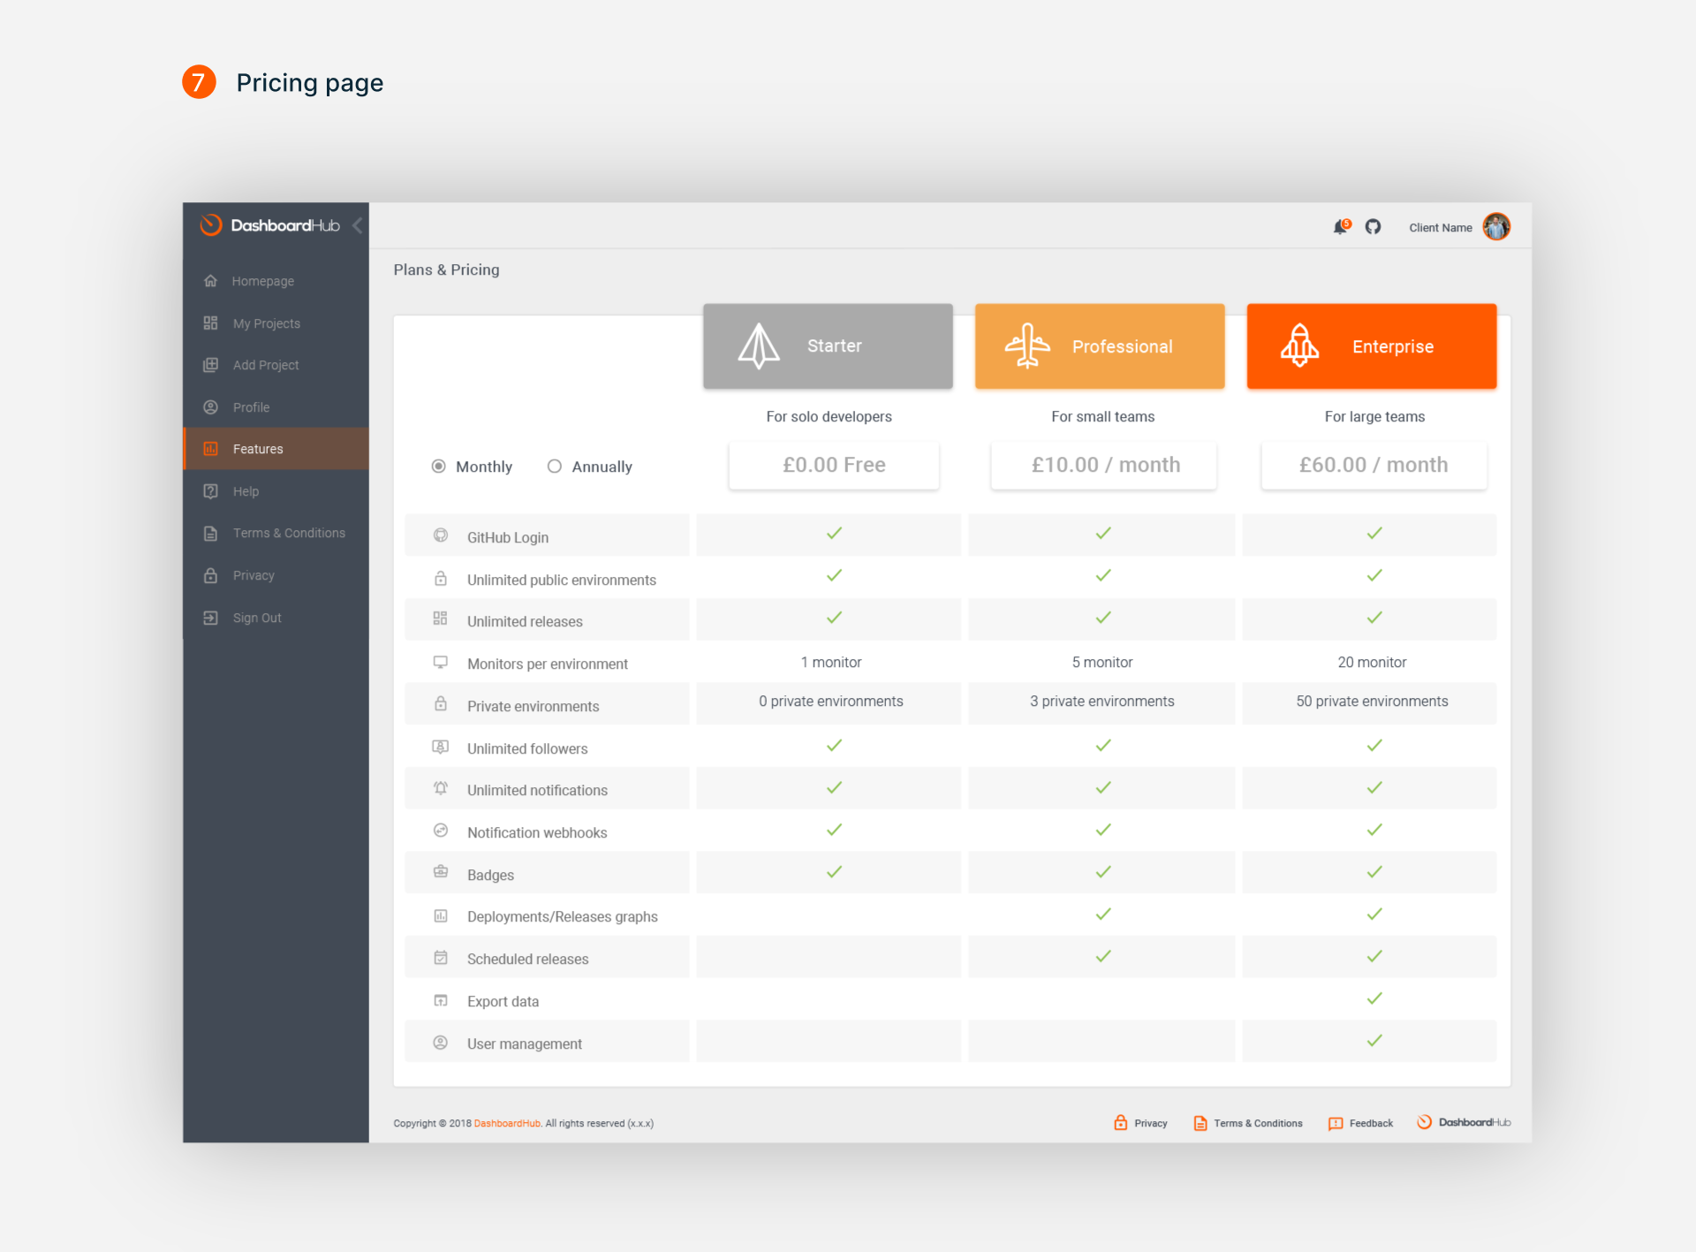Viewport: 1696px width, 1252px height.
Task: Open notifications bell icon
Action: click(1341, 227)
